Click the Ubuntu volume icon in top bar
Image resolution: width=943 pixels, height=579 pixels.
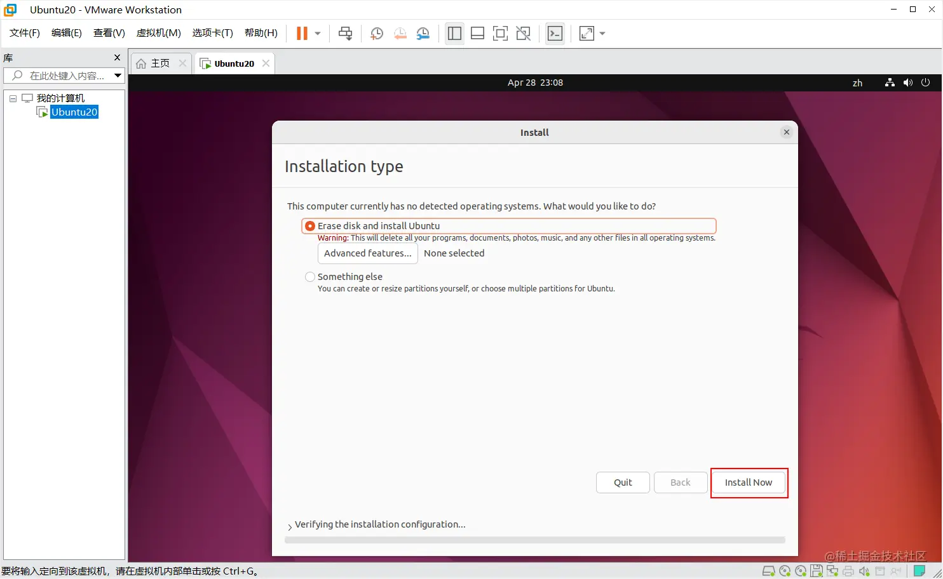tap(907, 83)
